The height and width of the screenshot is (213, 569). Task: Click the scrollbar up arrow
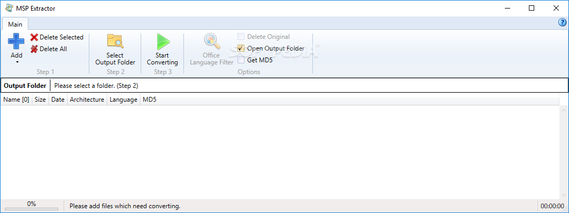(x=564, y=110)
